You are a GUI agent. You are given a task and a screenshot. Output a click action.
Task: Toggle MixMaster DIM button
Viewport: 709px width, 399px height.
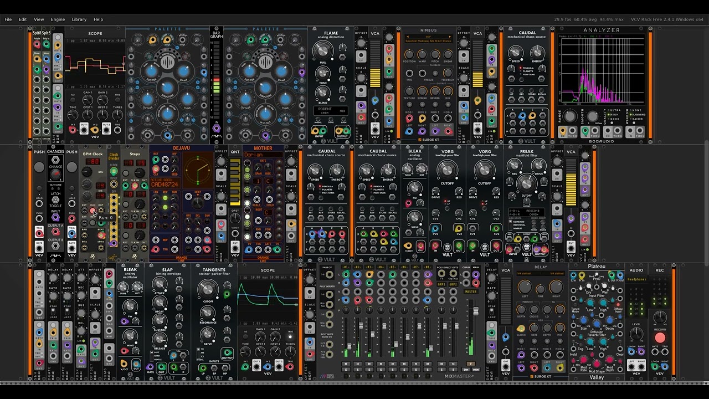click(466, 369)
